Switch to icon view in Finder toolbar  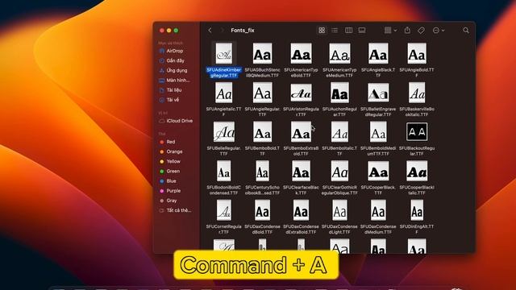click(x=322, y=31)
